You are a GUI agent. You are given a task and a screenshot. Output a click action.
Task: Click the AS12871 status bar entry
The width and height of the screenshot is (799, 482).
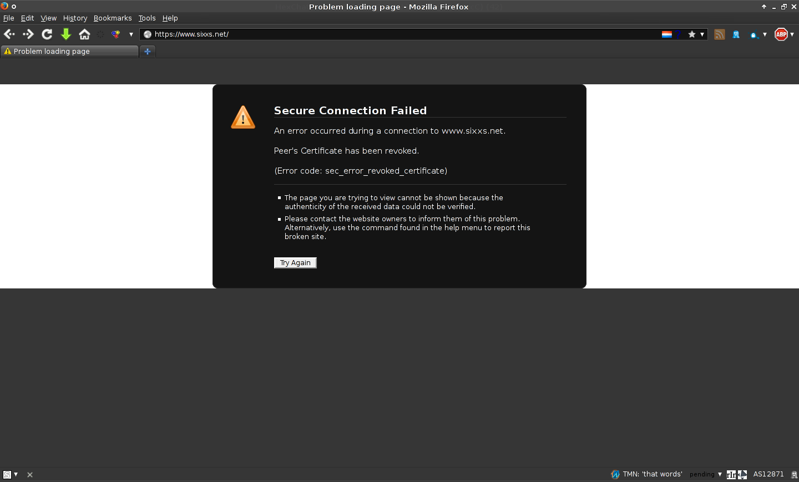pos(768,474)
